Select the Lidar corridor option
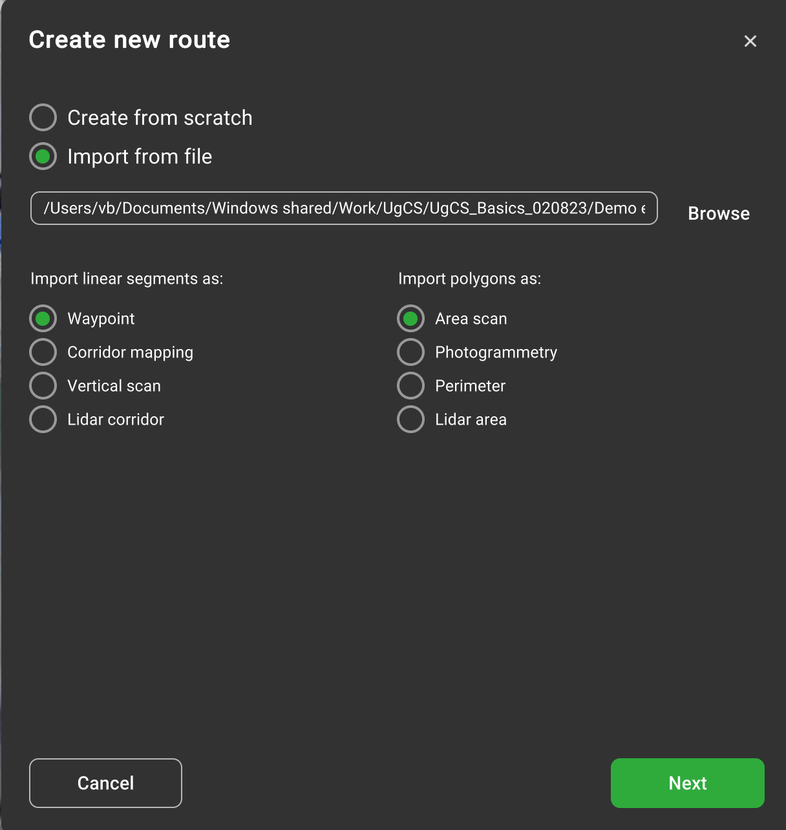Image resolution: width=786 pixels, height=830 pixels. point(43,420)
